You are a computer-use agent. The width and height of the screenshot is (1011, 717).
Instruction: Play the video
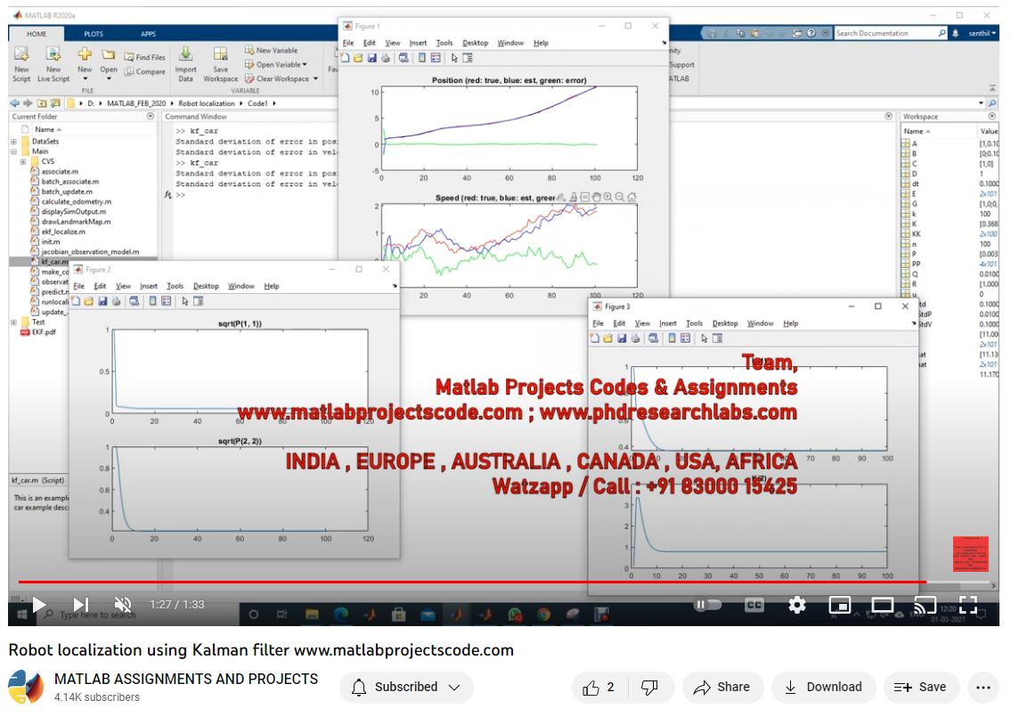(x=38, y=605)
